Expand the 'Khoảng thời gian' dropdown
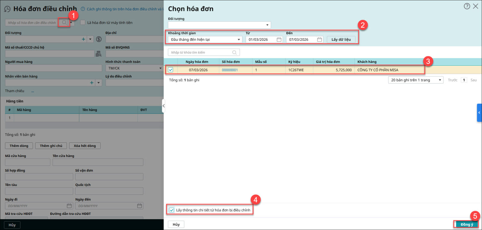This screenshot has width=482, height=230. coord(239,39)
